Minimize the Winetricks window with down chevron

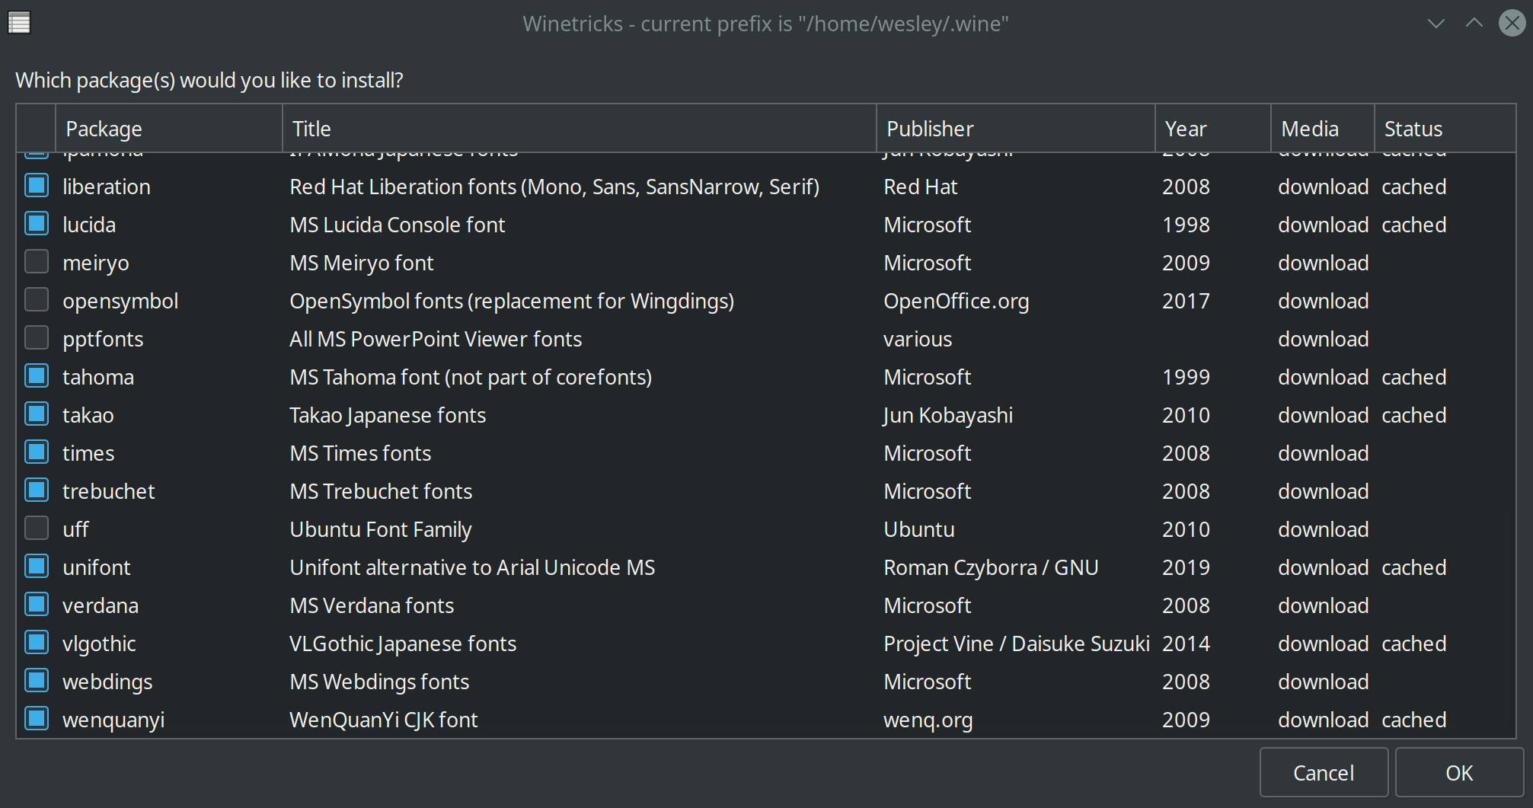[x=1436, y=24]
